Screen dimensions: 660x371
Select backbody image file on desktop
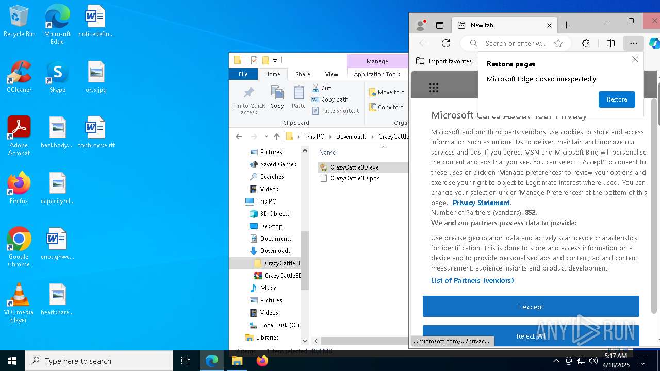click(57, 133)
